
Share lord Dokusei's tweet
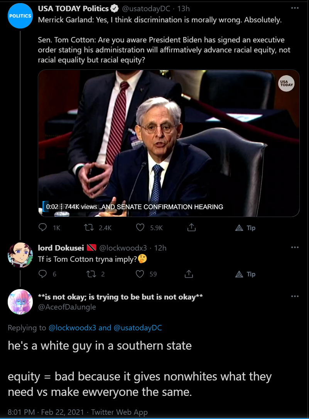[x=189, y=274]
